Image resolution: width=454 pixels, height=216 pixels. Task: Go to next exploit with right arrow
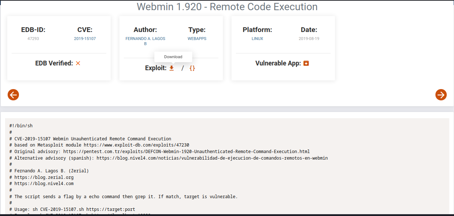click(x=441, y=95)
